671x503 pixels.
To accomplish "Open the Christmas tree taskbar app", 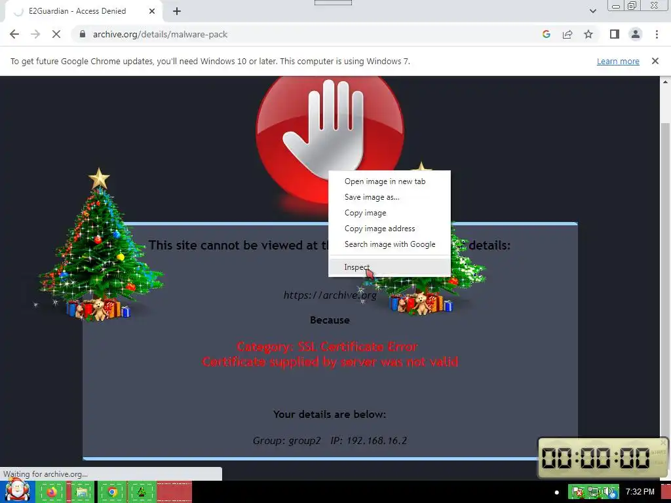I will point(142,492).
